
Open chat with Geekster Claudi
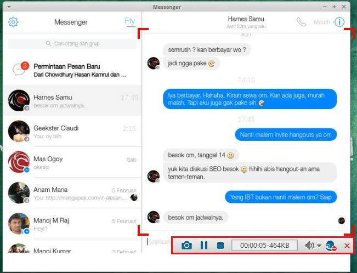tap(72, 132)
